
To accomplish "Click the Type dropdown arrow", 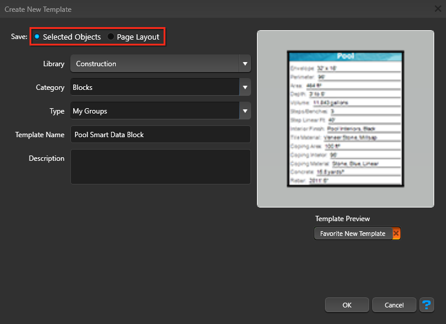I will [245, 111].
